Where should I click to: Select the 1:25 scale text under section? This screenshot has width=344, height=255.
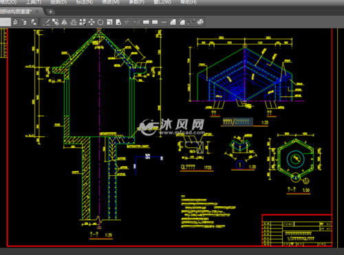(109, 235)
